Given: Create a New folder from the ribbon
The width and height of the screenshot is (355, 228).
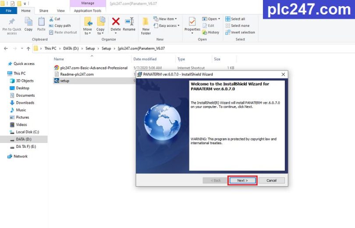Looking at the screenshot, I should 146,25.
